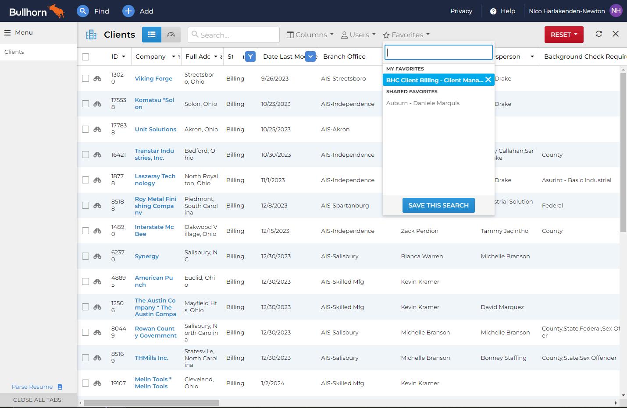Preview The Austin Company with binoculars icon
This screenshot has height=408, width=627.
(x=97, y=307)
